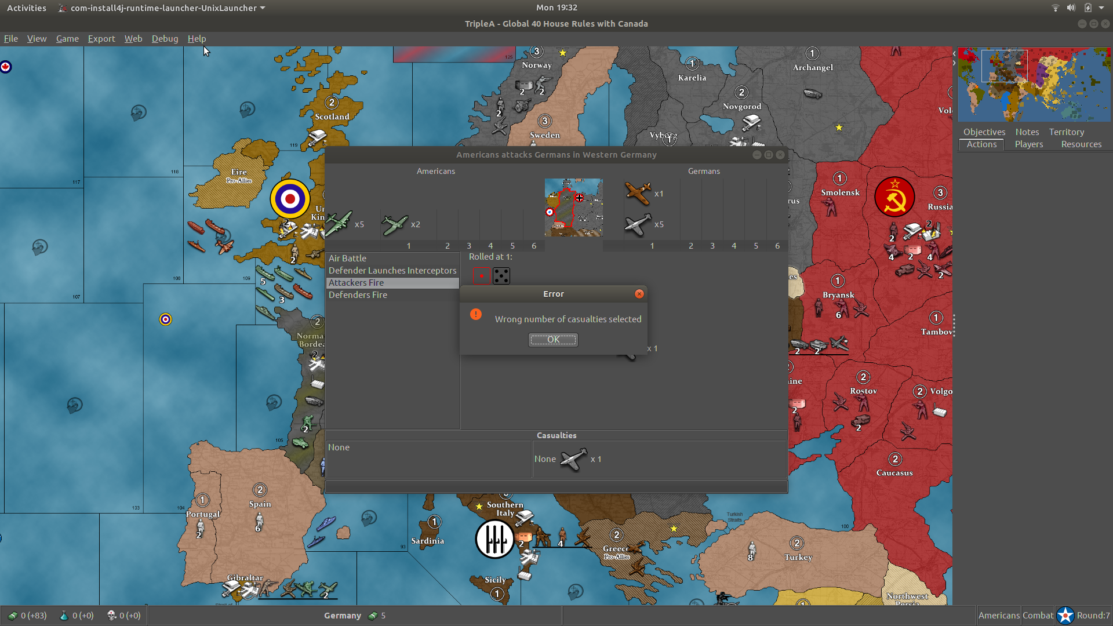Switch to the Territory tab

(1067, 132)
